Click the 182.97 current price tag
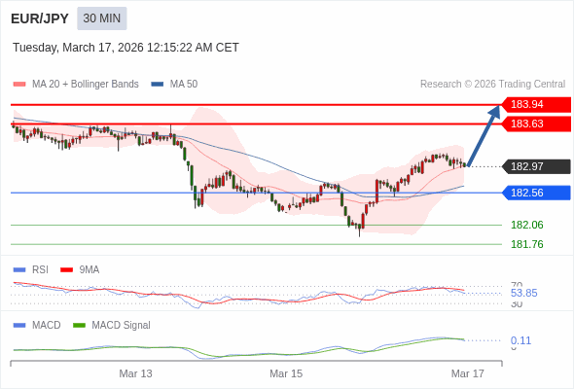This screenshot has width=574, height=389. (536, 166)
